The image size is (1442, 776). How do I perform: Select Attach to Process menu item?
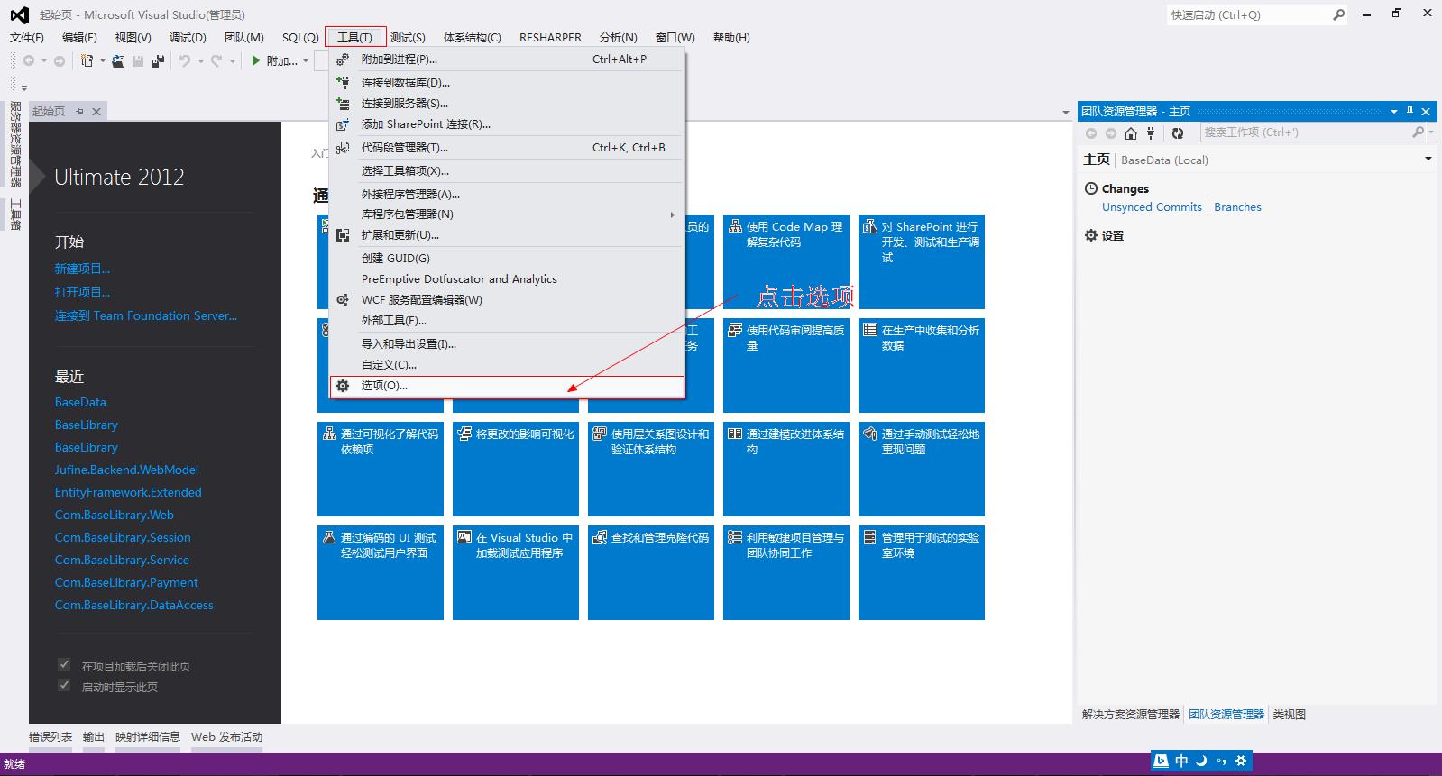[x=507, y=59]
